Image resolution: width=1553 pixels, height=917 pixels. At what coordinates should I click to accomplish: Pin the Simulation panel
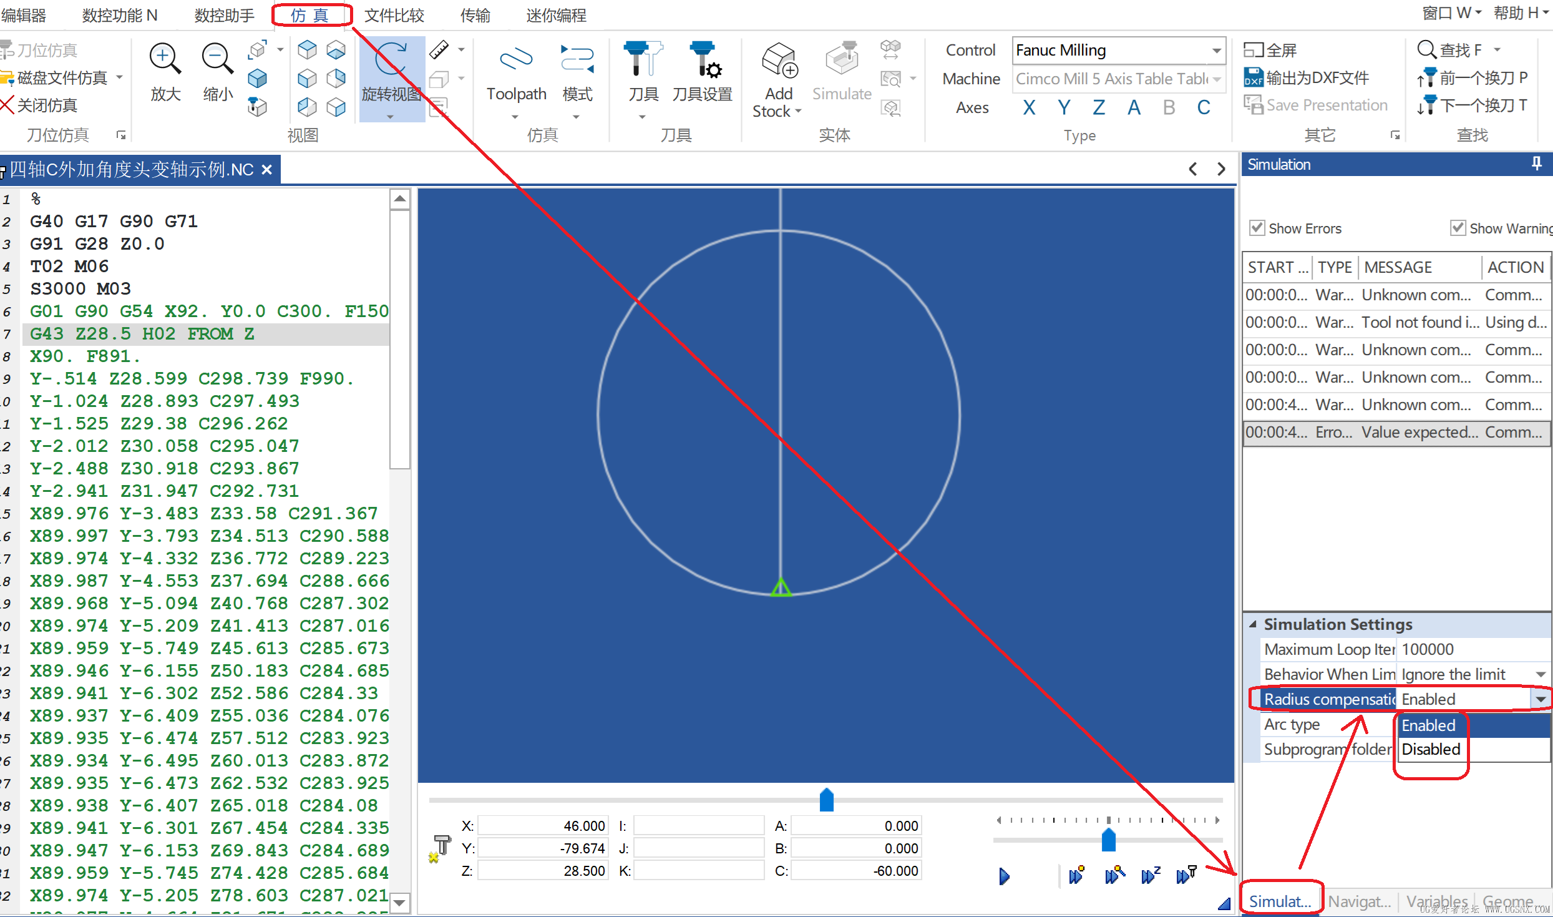pyautogui.click(x=1537, y=164)
